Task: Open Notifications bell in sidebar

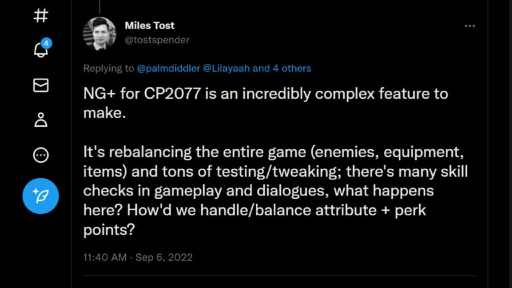Action: click(41, 51)
